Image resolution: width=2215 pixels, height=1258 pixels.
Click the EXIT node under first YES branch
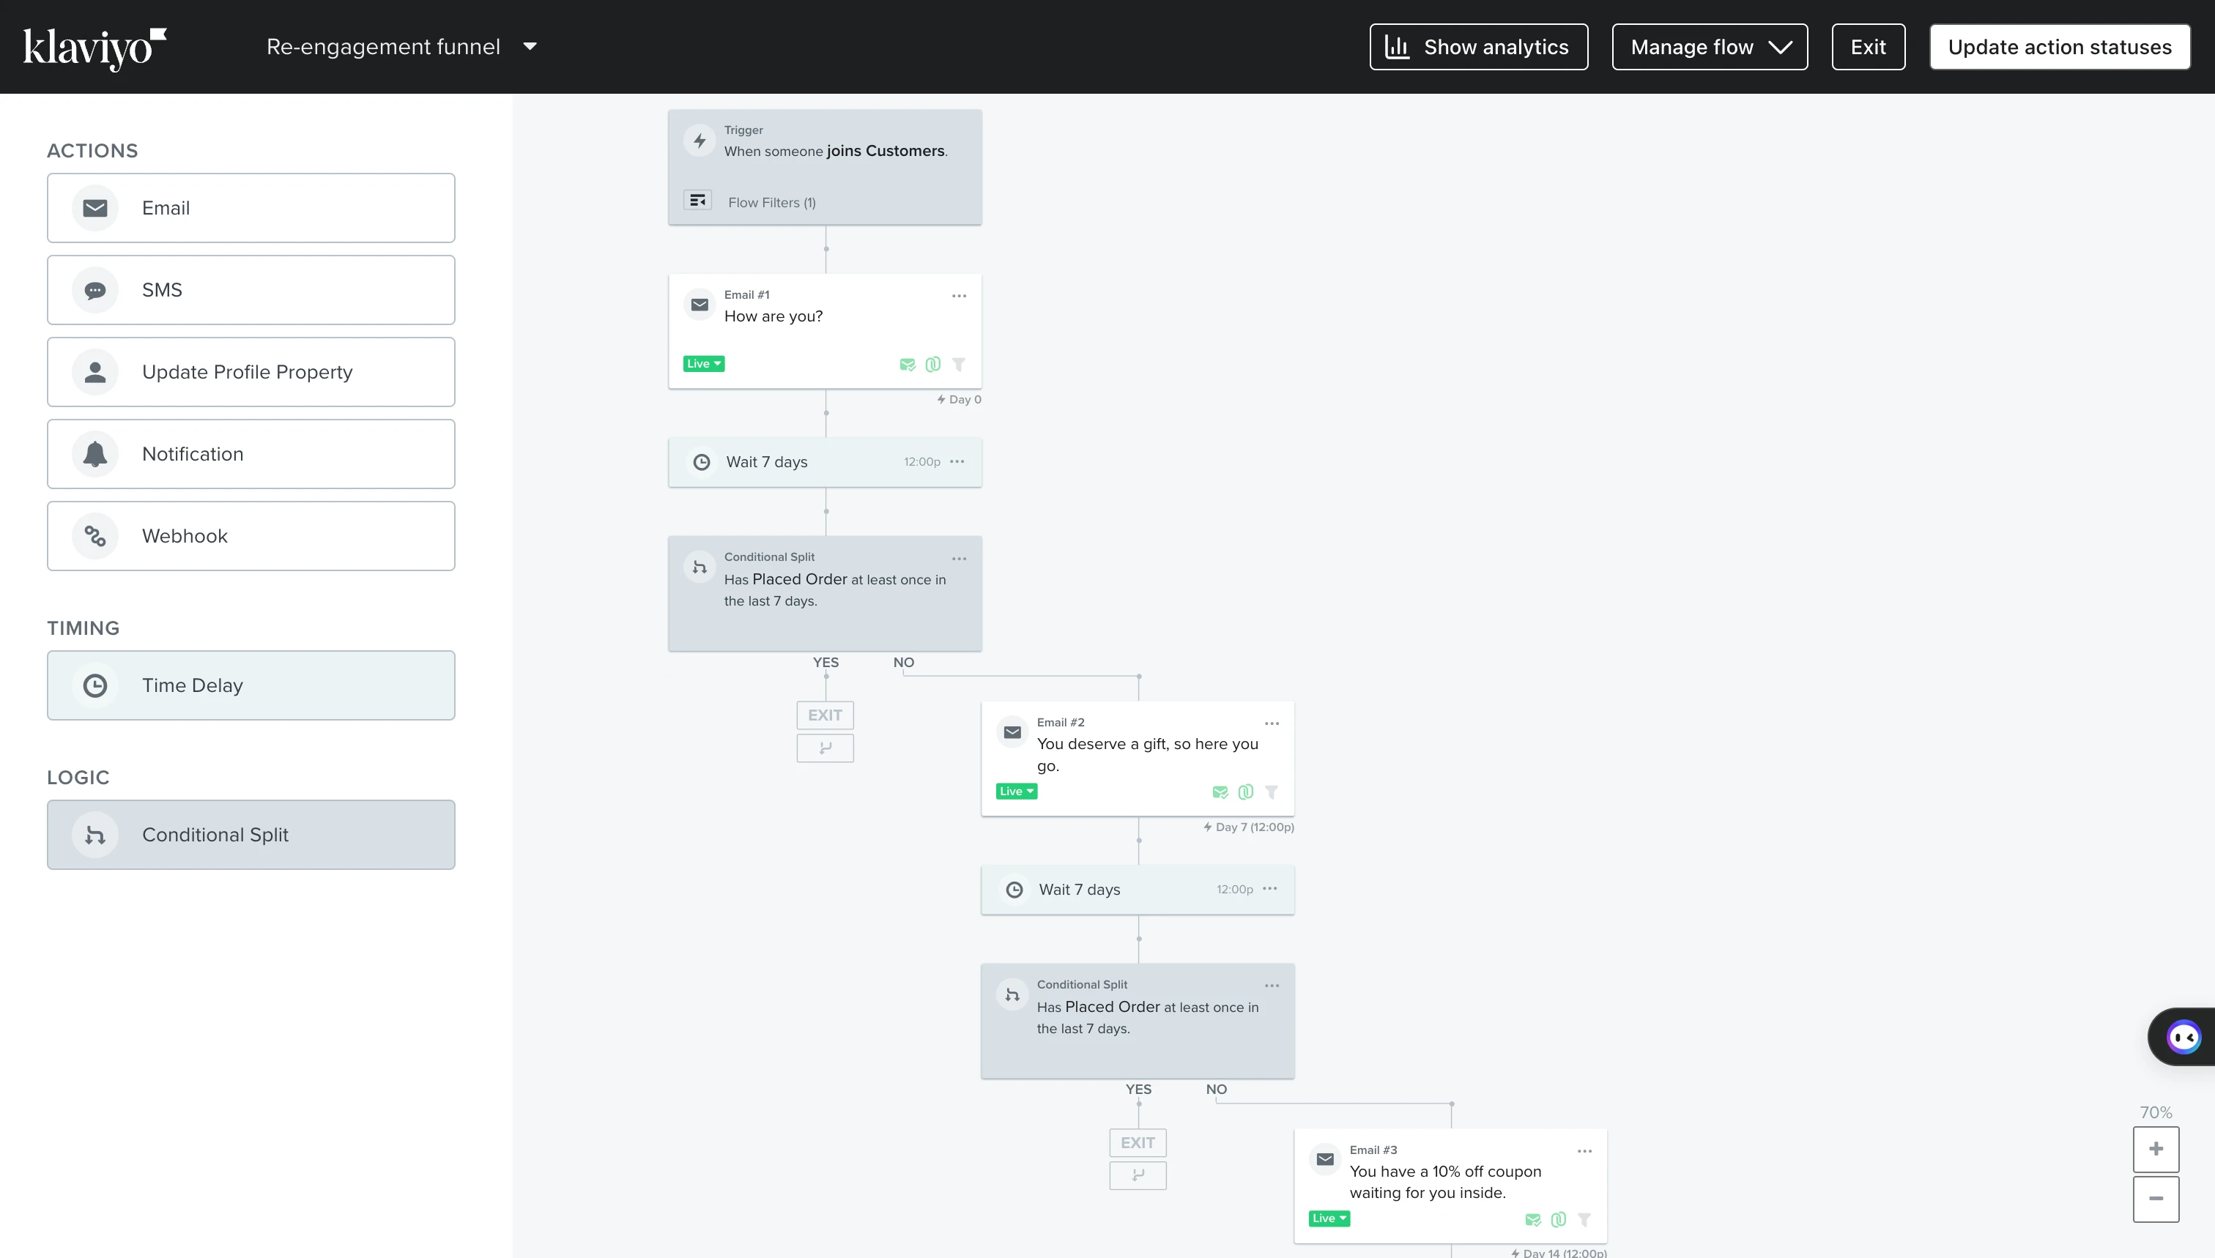(x=825, y=715)
